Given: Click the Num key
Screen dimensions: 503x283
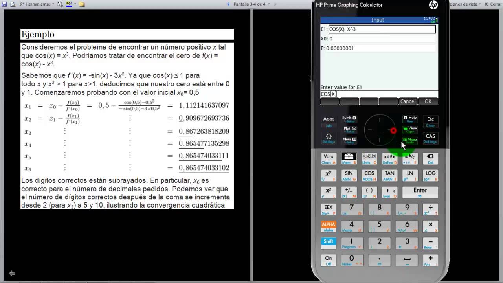Looking at the screenshot, I should 349,140.
